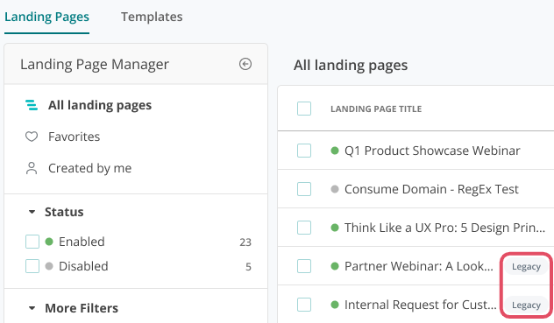Collapse the Status filter section

32,212
